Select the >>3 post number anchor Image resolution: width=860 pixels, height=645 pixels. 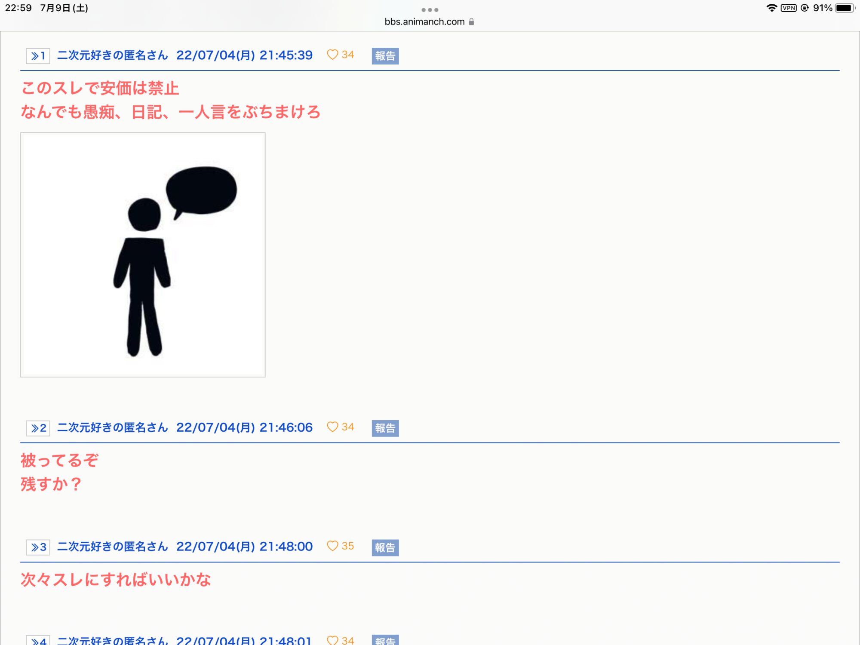pyautogui.click(x=38, y=547)
